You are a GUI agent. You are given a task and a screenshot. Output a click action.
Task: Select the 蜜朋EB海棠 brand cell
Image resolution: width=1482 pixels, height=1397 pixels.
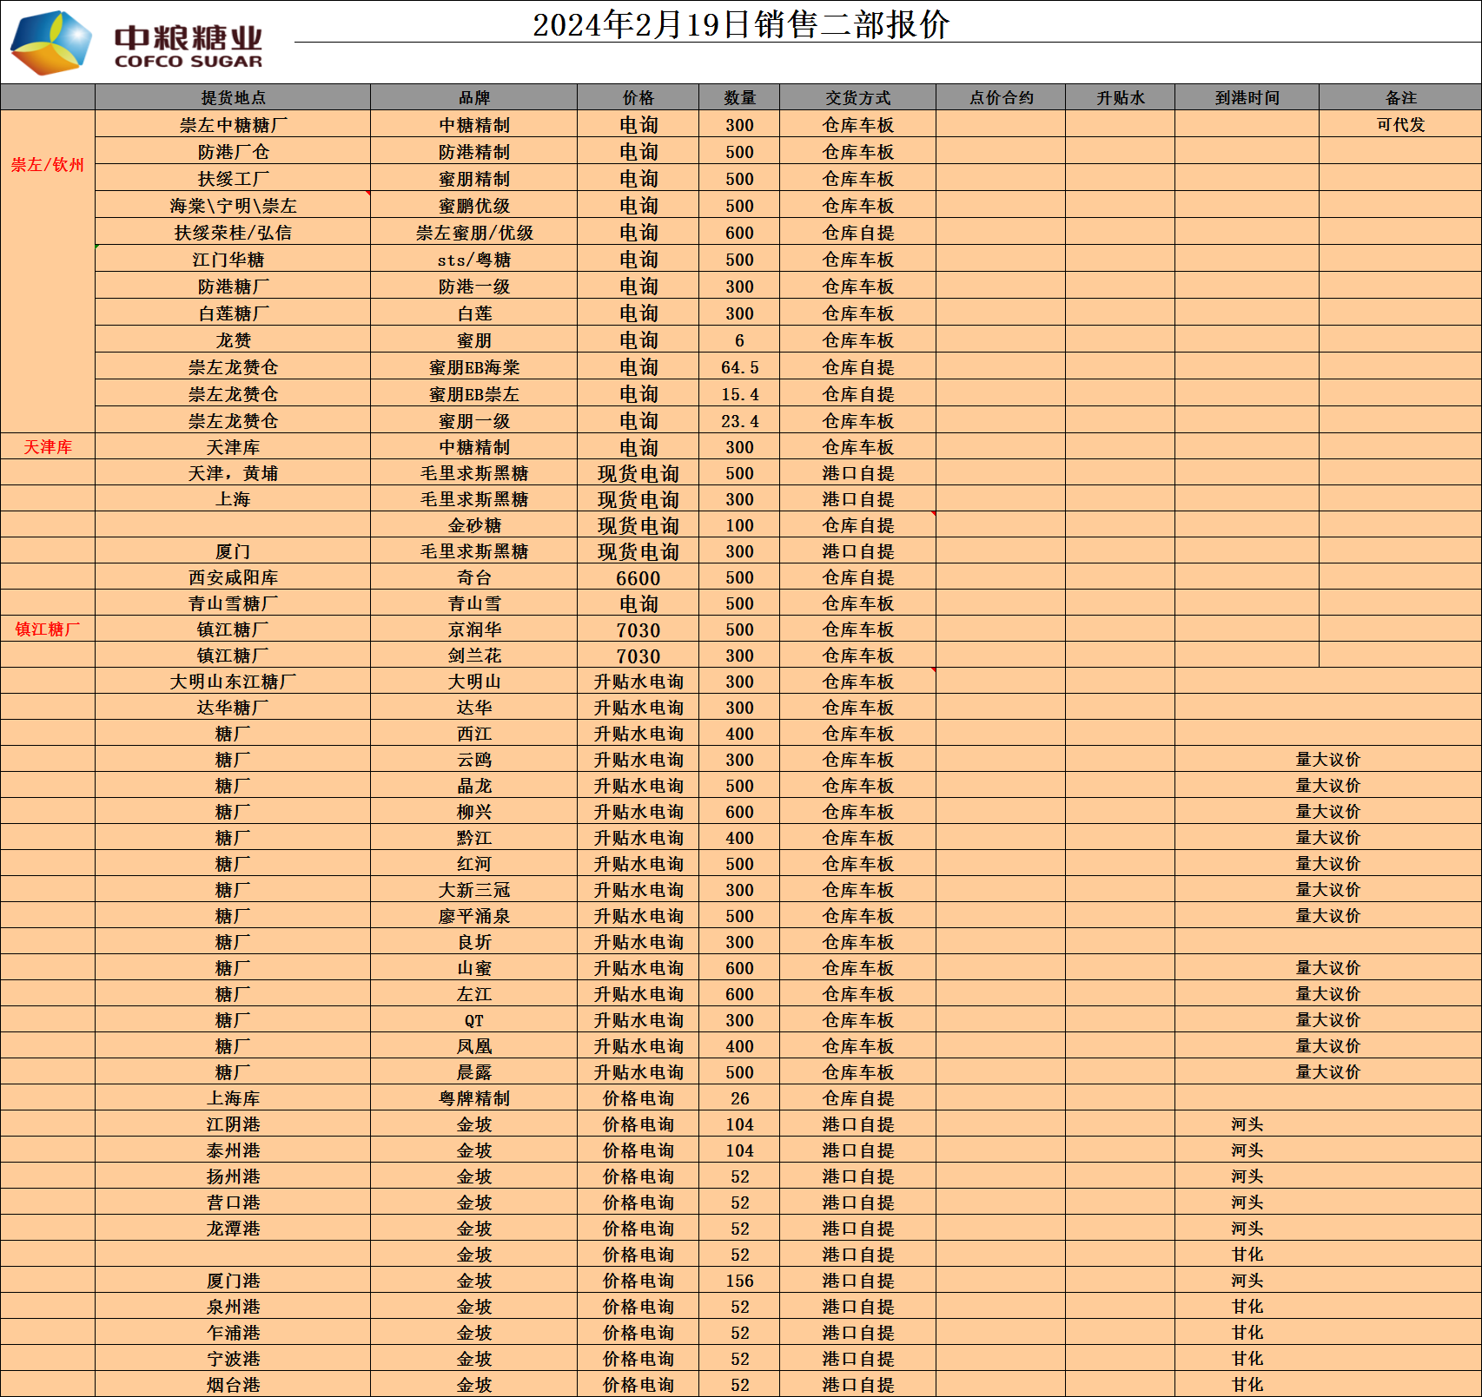(473, 367)
